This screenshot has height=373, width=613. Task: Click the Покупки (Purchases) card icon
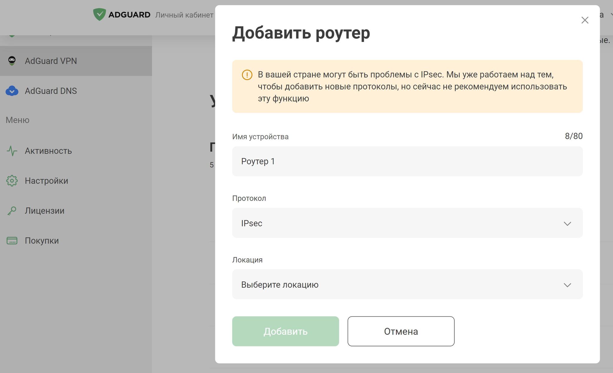pyautogui.click(x=12, y=240)
